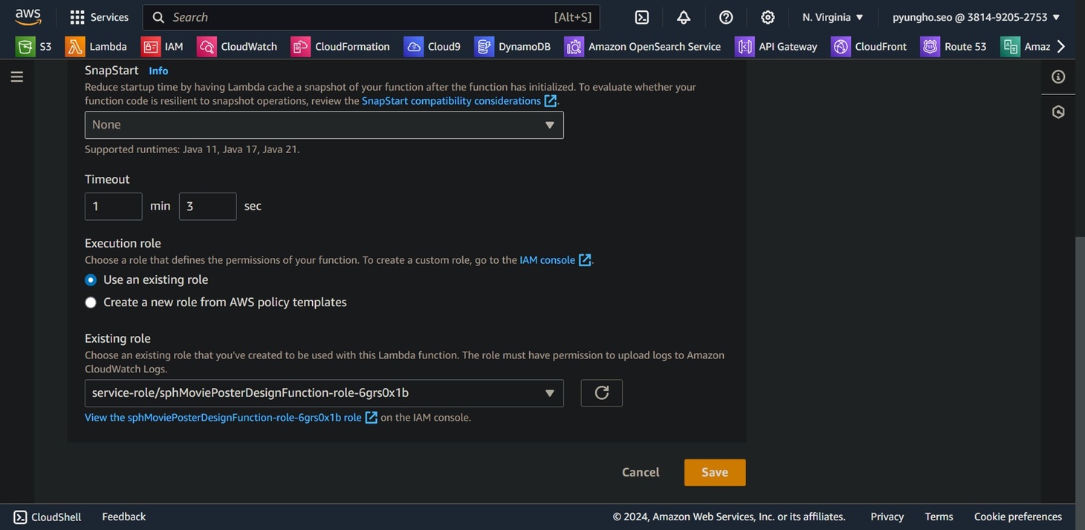Viewport: 1085px width, 530px height.
Task: Open the pyungho.seo account menu
Action: [976, 17]
